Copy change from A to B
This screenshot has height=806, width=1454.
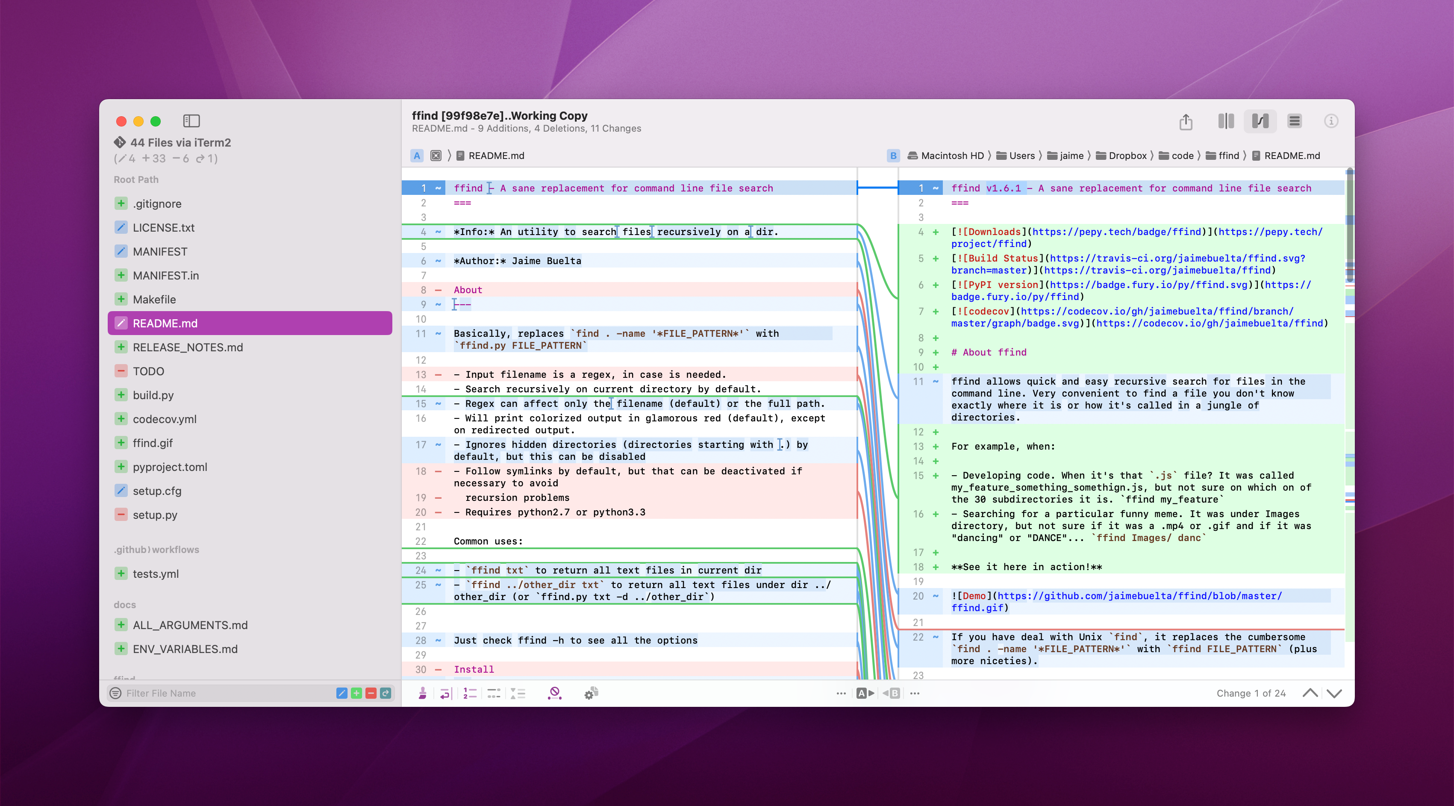865,693
